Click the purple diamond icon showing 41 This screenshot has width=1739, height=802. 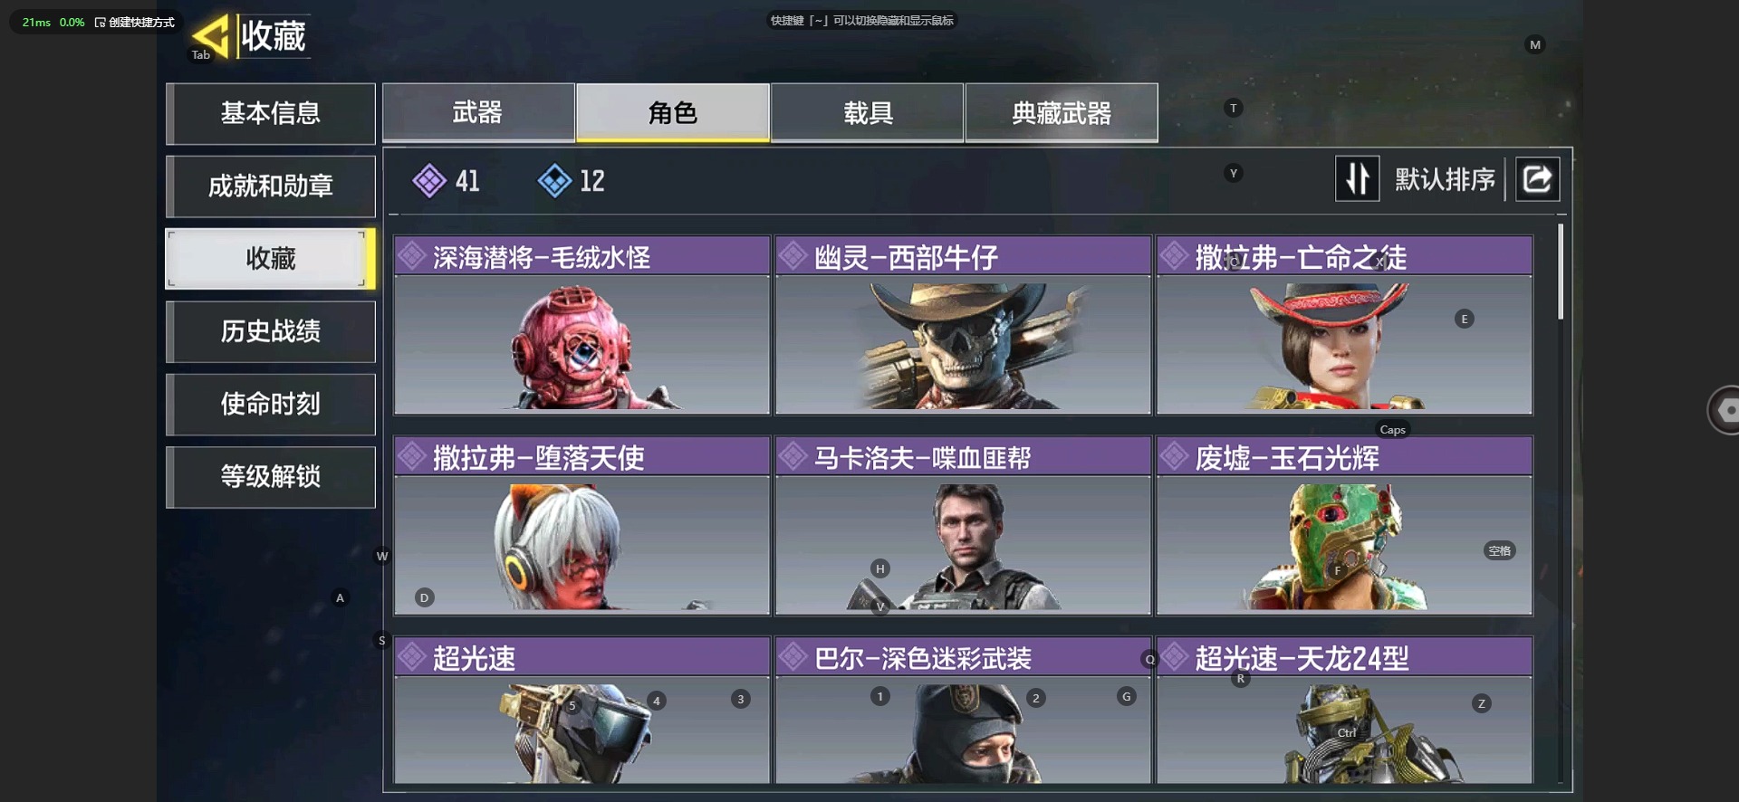point(429,181)
